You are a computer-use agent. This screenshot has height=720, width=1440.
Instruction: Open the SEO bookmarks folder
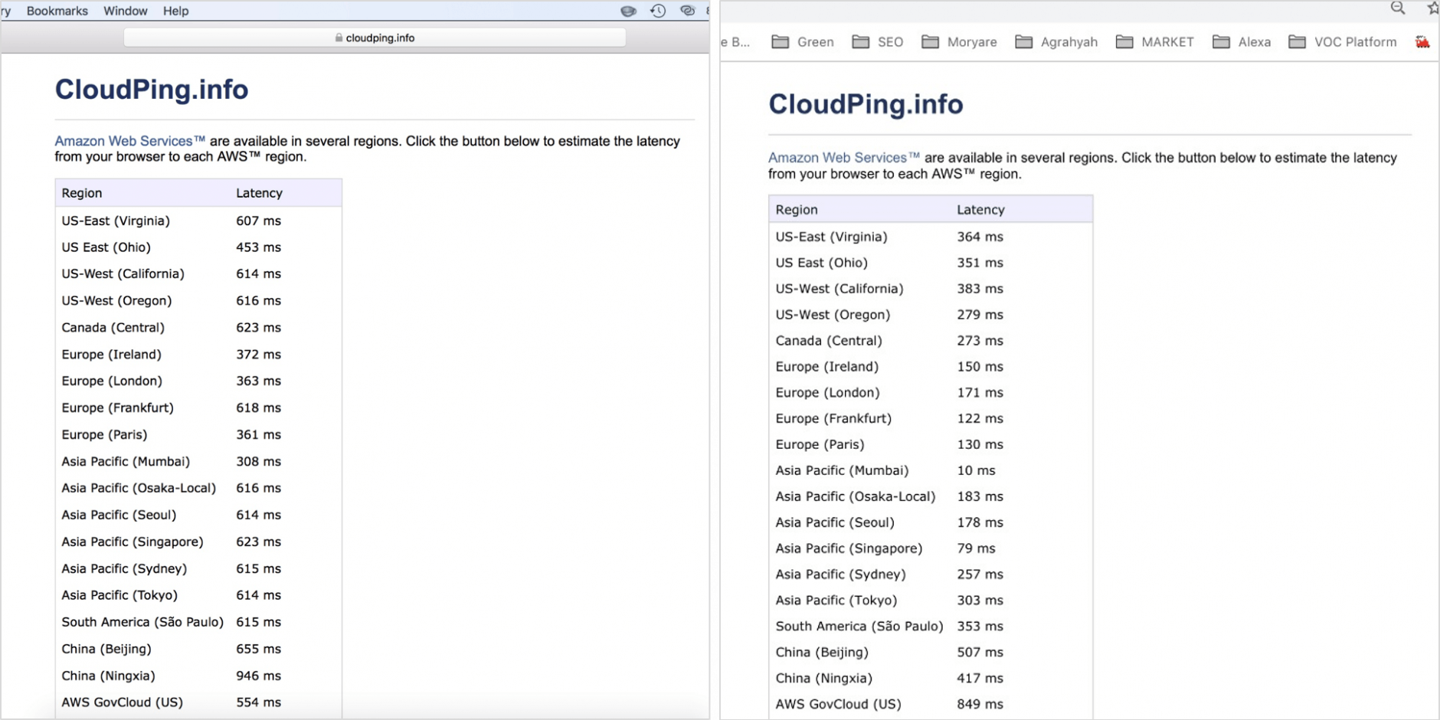[878, 42]
